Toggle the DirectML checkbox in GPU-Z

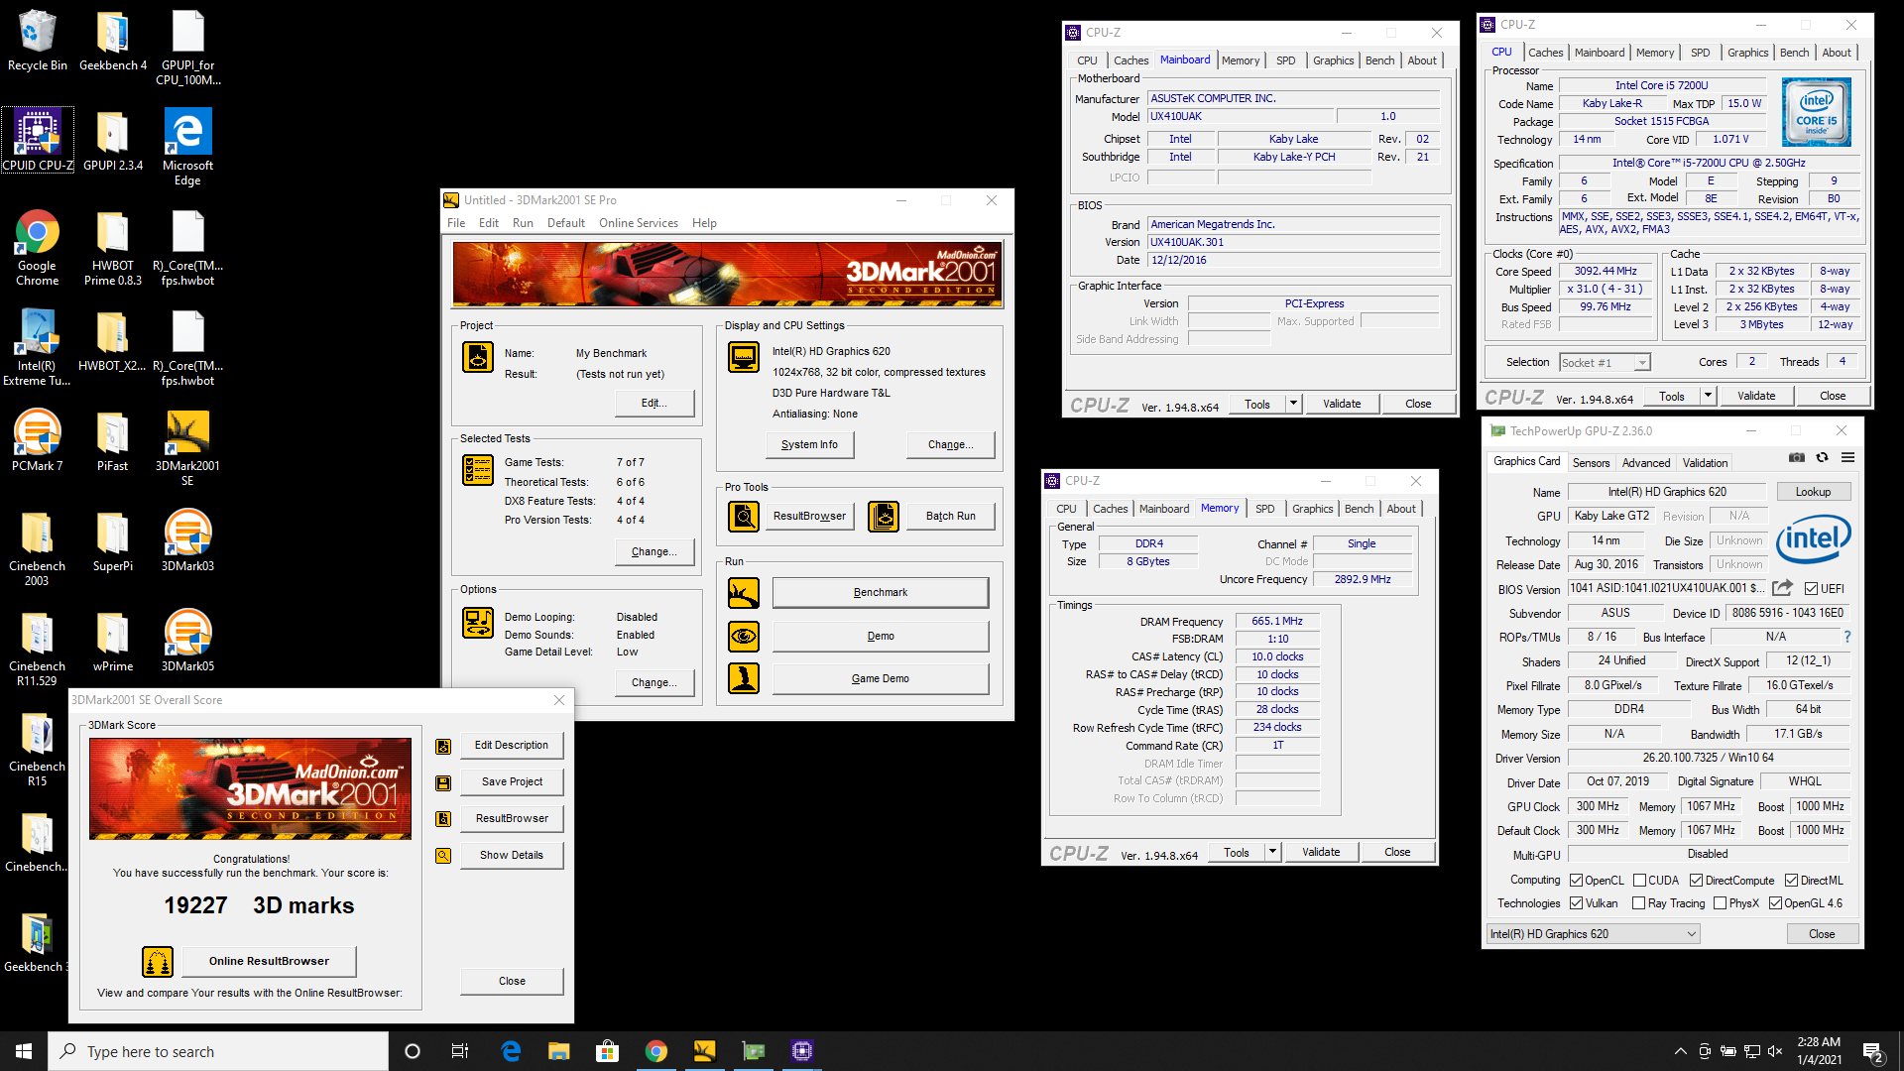[x=1791, y=881]
